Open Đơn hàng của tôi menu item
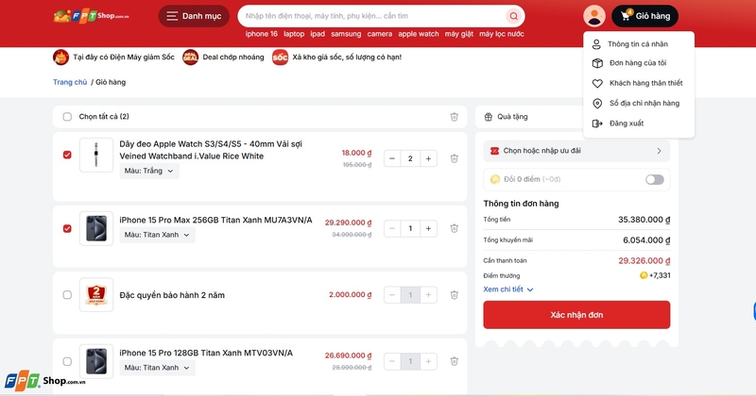Image resolution: width=756 pixels, height=396 pixels. pos(639,63)
